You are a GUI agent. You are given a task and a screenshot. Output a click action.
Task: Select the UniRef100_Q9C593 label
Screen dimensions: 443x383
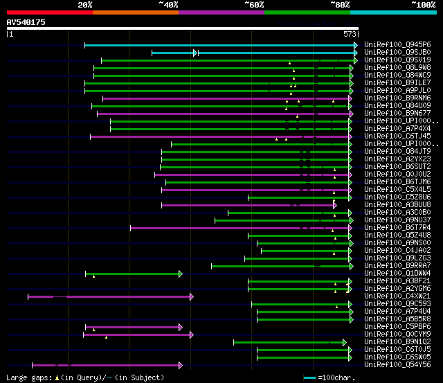click(397, 304)
